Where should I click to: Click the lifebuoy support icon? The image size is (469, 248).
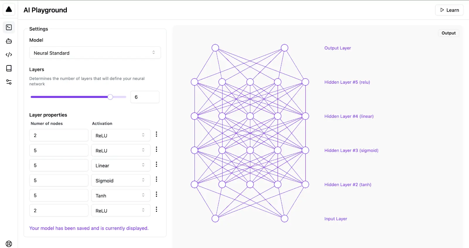[9, 244]
